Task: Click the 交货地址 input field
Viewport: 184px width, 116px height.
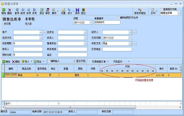Action: (x=117, y=49)
